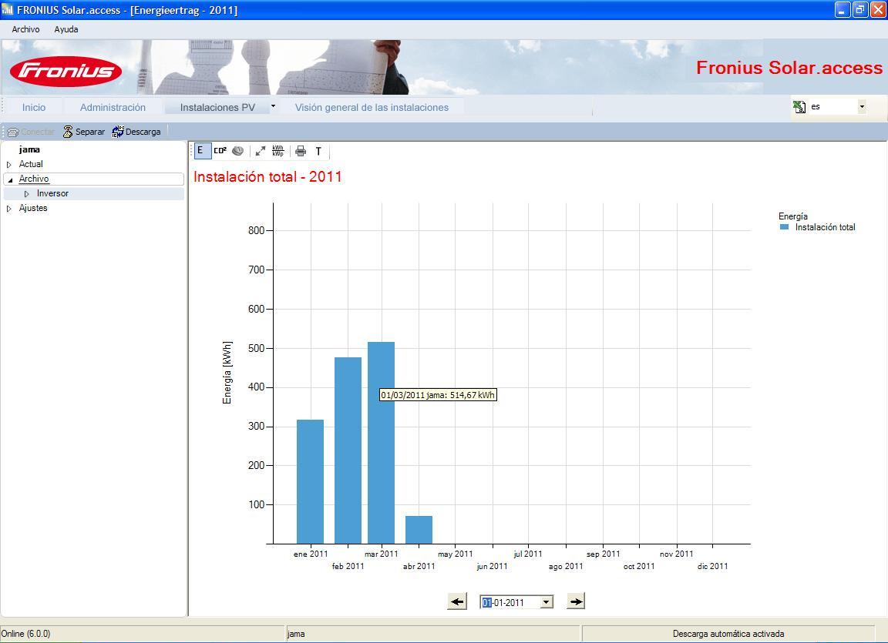Click the ene 2011 bar
Screen dimensions: 888x643
(x=311, y=482)
